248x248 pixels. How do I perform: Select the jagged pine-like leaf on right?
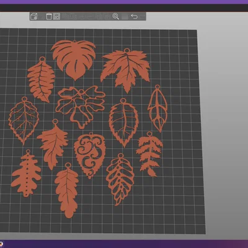coord(149,154)
